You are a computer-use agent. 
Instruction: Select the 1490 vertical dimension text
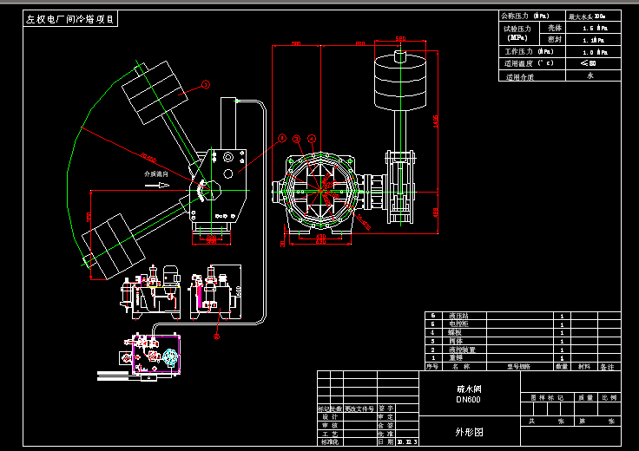[436, 120]
